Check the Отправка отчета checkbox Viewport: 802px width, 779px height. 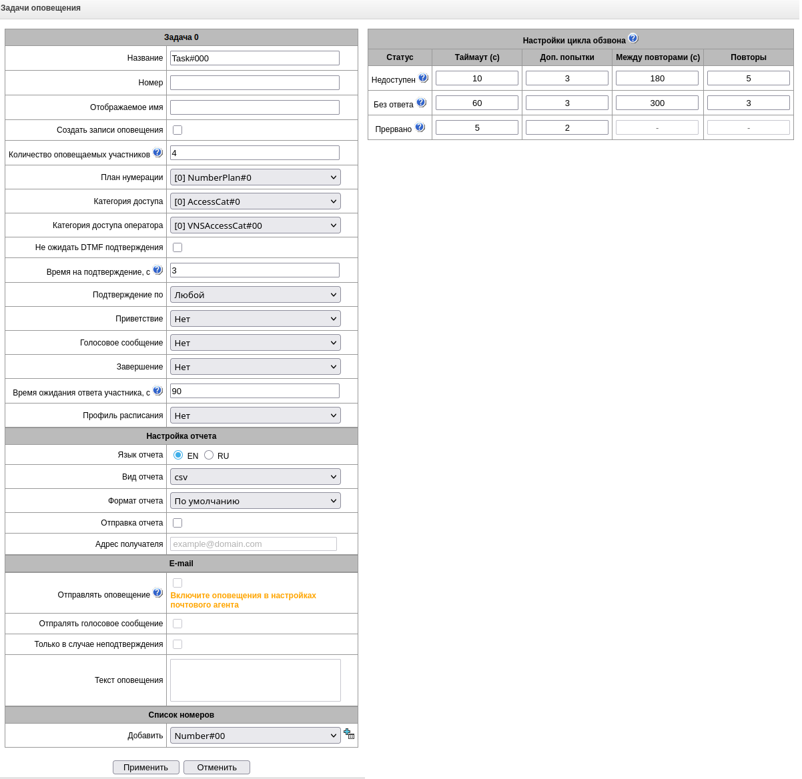[177, 523]
